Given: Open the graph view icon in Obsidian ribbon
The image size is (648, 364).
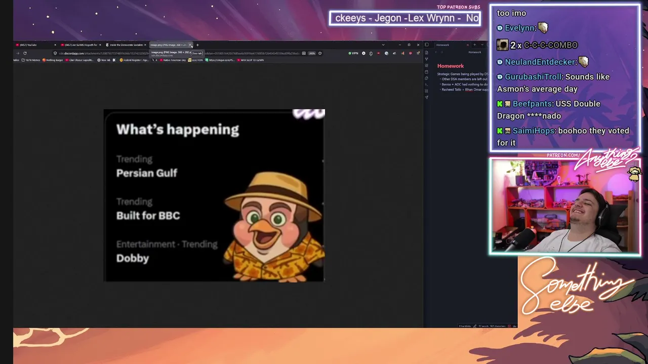Looking at the screenshot, I should pyautogui.click(x=426, y=59).
